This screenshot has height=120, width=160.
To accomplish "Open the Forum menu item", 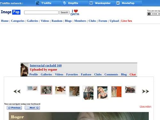I will [103, 21].
